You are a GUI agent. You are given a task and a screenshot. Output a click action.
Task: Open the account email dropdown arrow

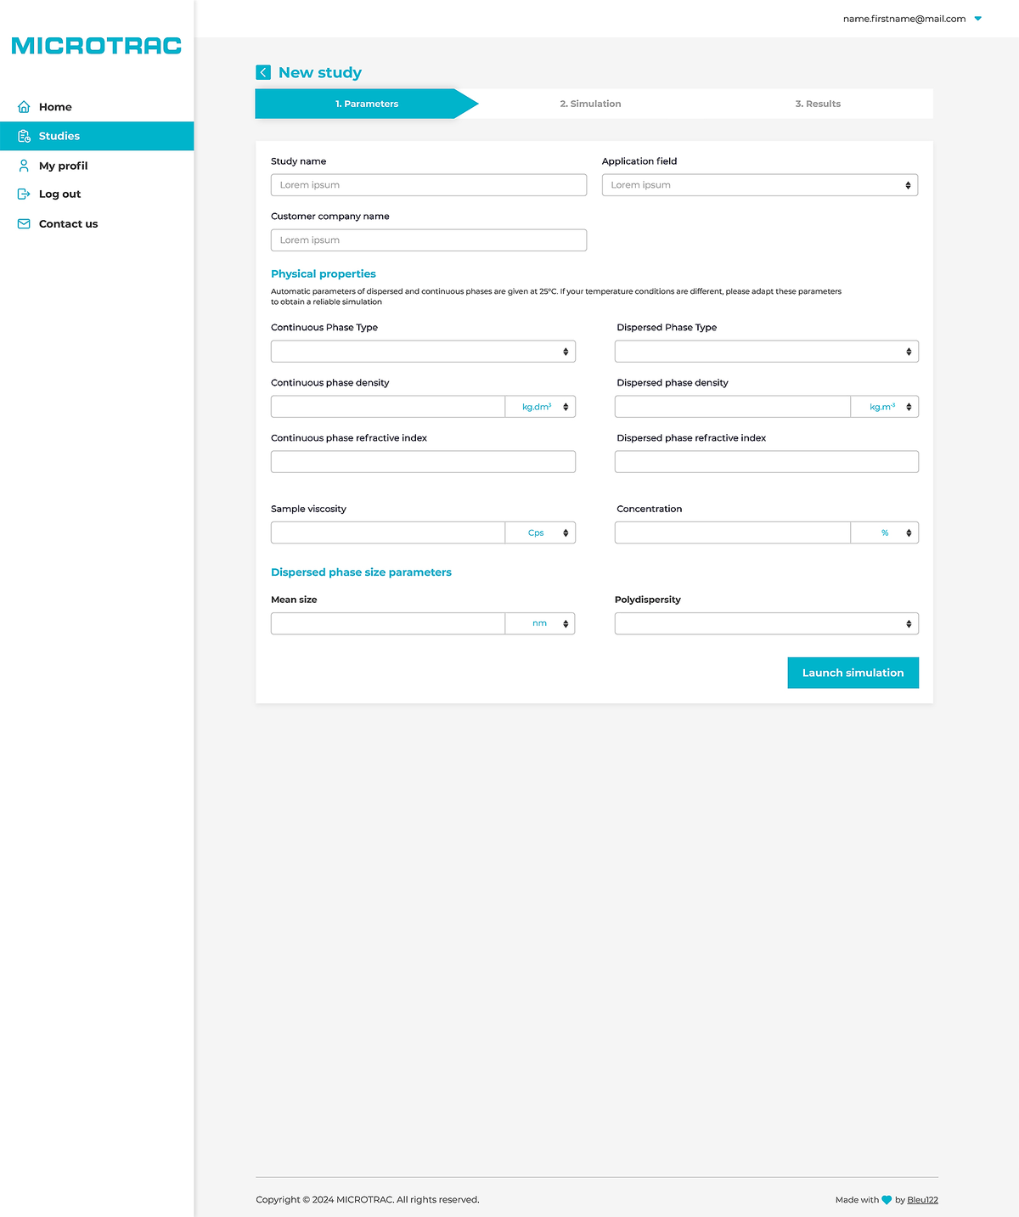point(977,19)
